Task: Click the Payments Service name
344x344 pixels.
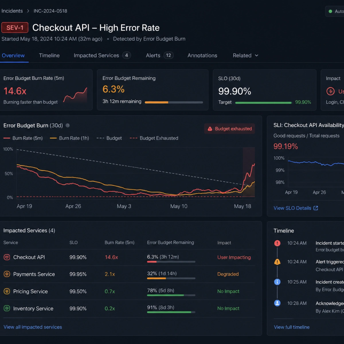Action: [x=34, y=274]
